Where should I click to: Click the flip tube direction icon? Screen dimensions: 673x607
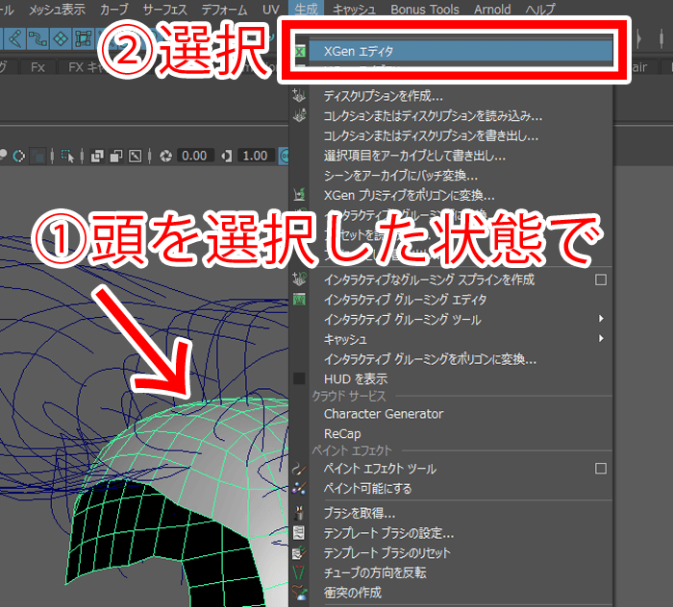[x=299, y=572]
